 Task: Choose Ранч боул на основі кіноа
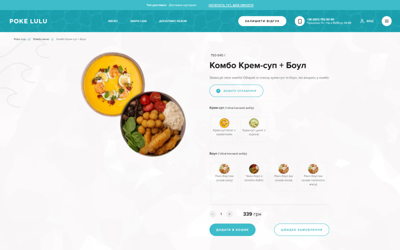pos(283,177)
